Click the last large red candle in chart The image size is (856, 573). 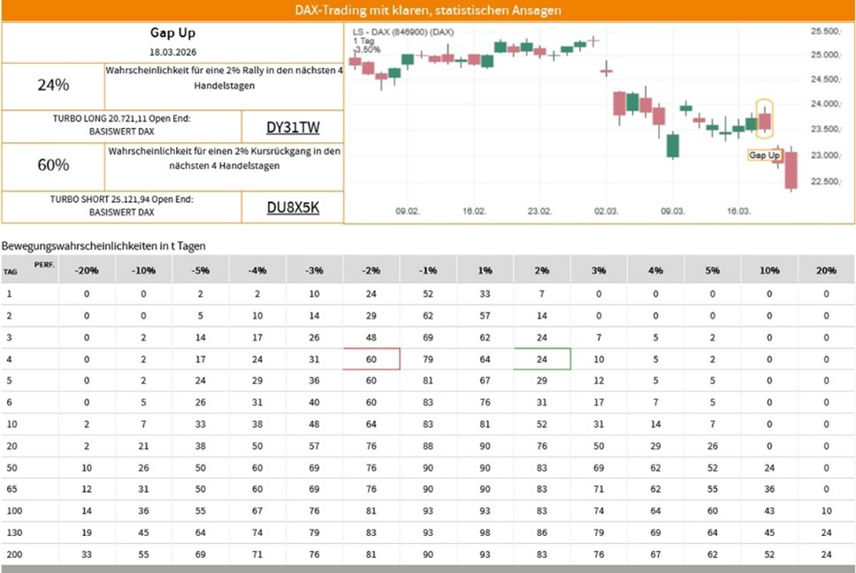[791, 169]
